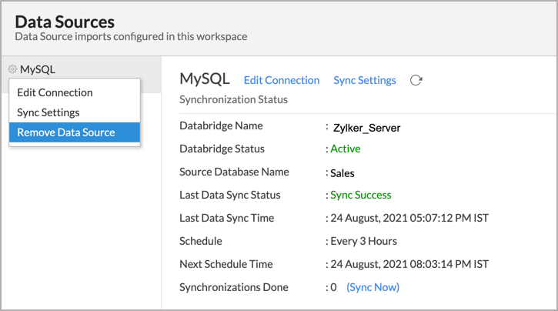This screenshot has width=558, height=311.
Task: Click the Every 3 Hours schedule value
Action: click(363, 241)
